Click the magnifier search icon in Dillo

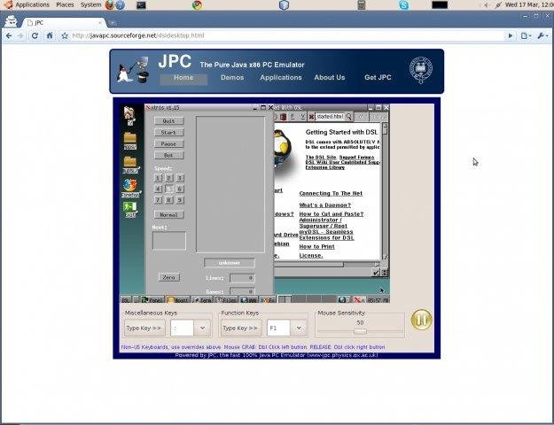(x=348, y=116)
